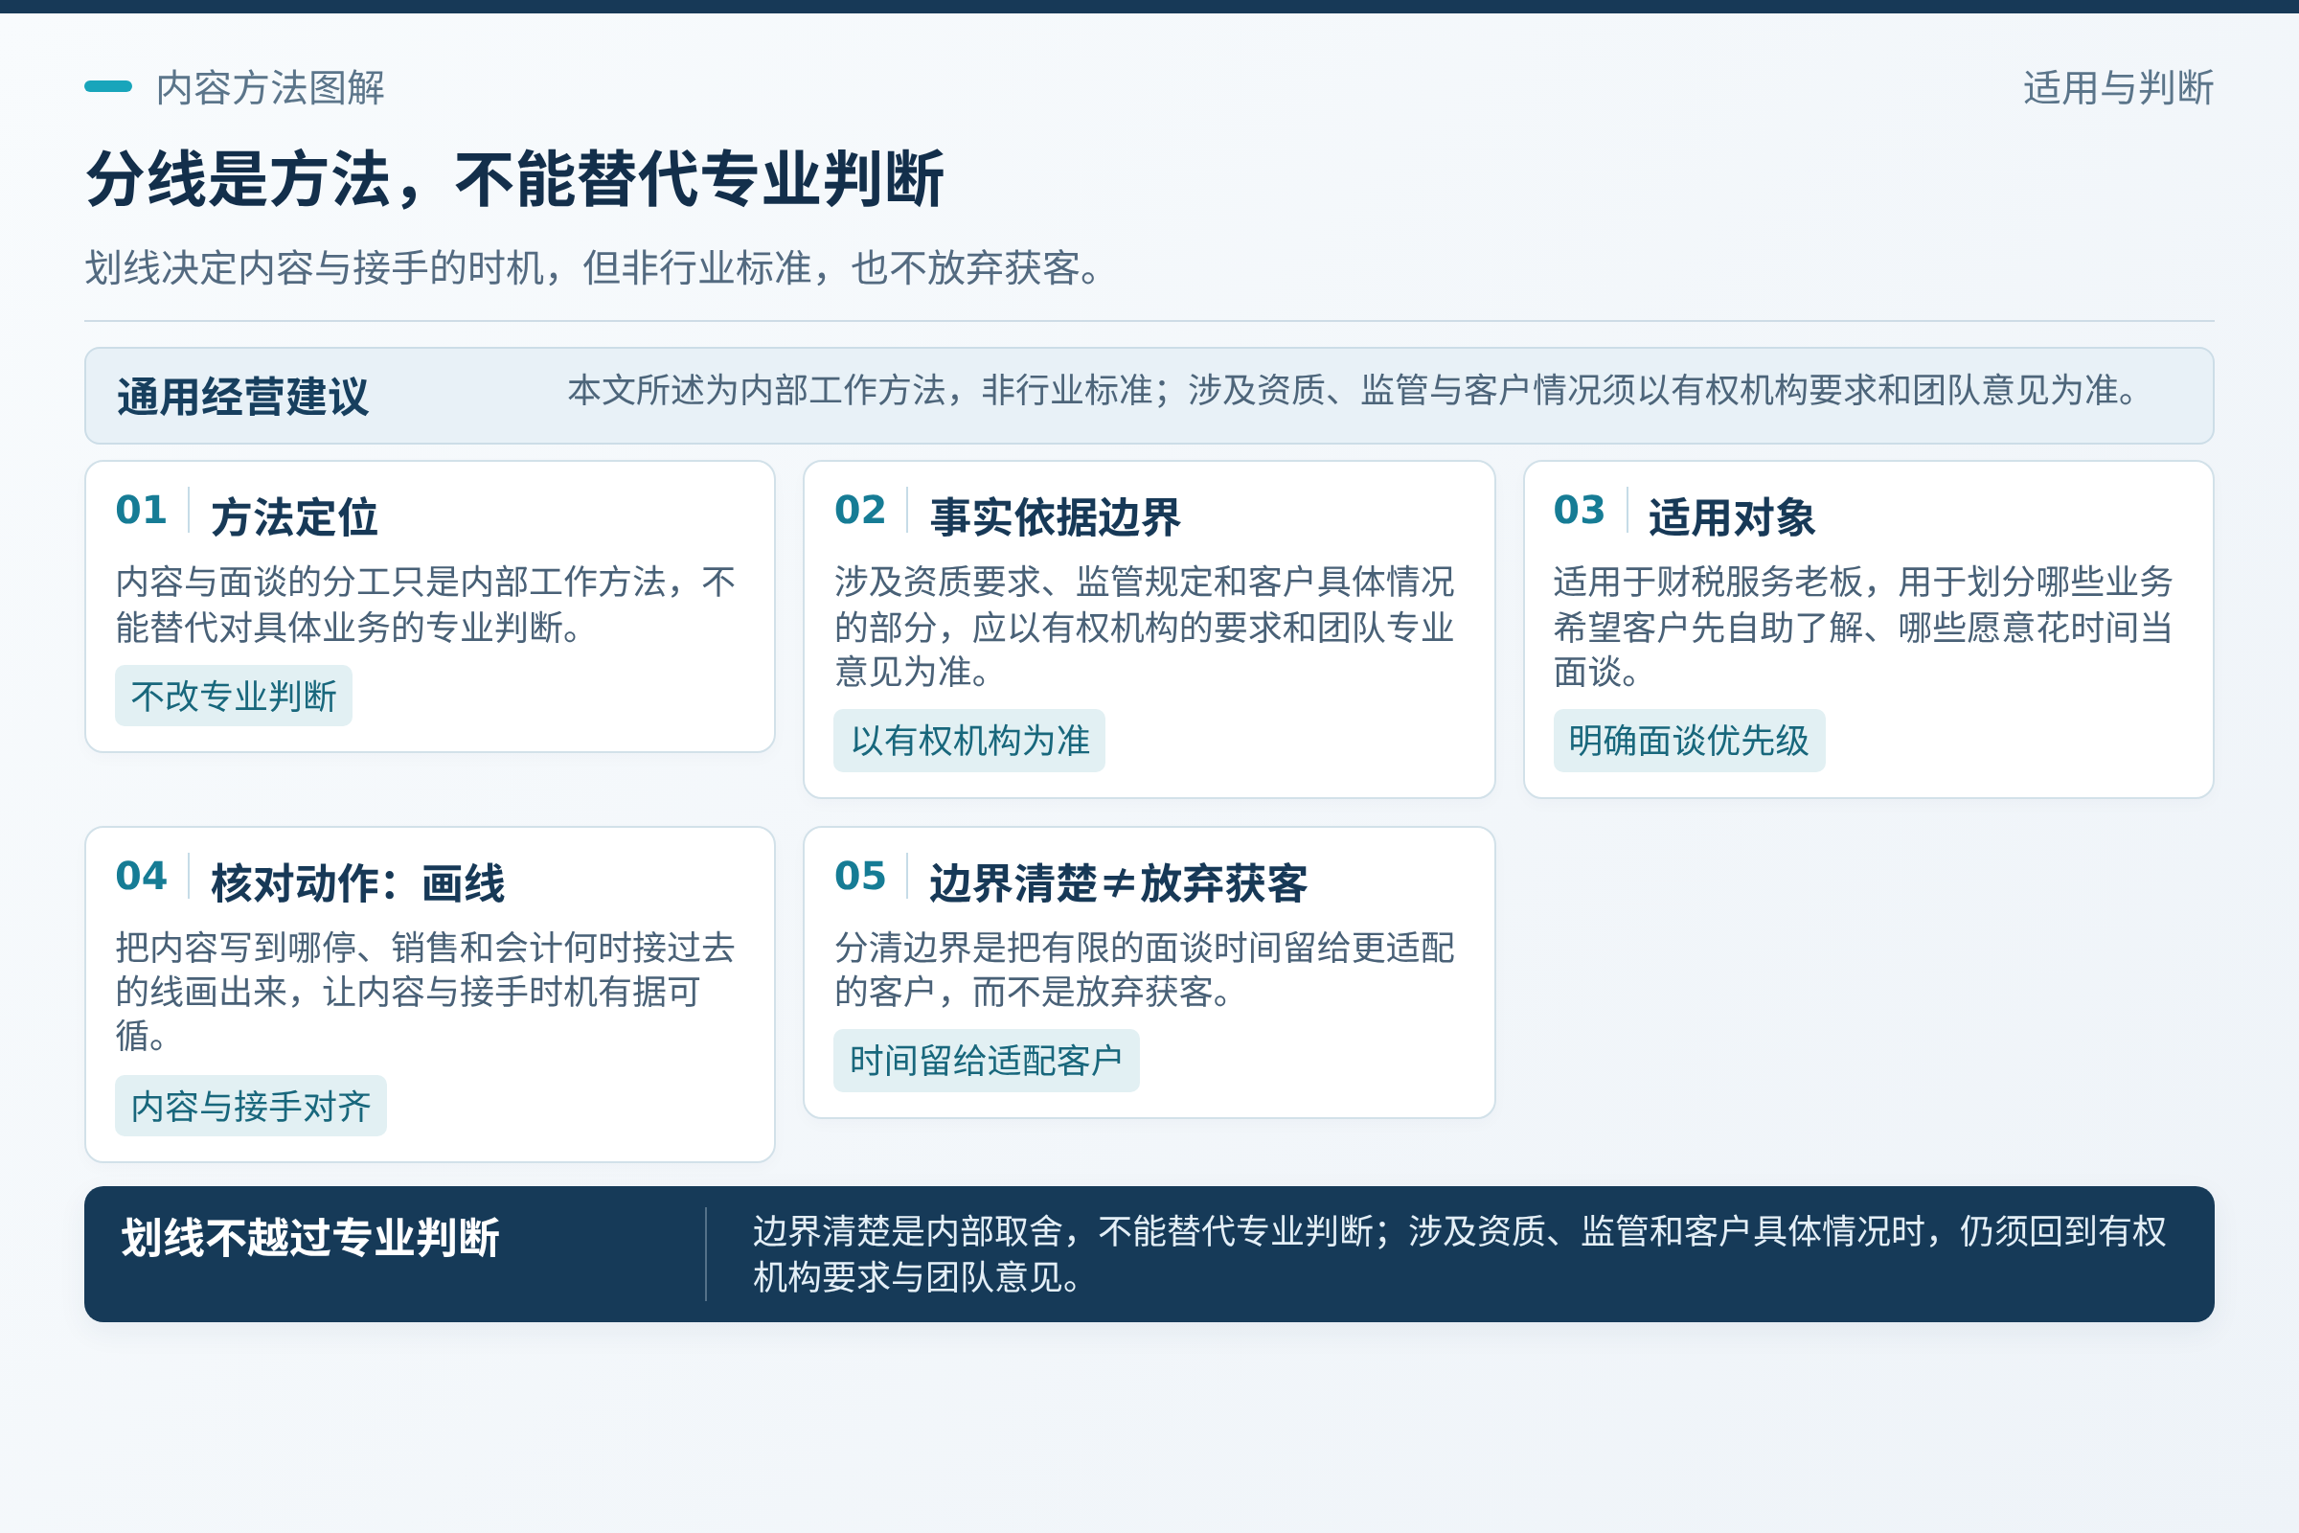The height and width of the screenshot is (1533, 2299).
Task: Select the card title 边界清楚≠放弃获客
Action: pyautogui.click(x=1118, y=882)
